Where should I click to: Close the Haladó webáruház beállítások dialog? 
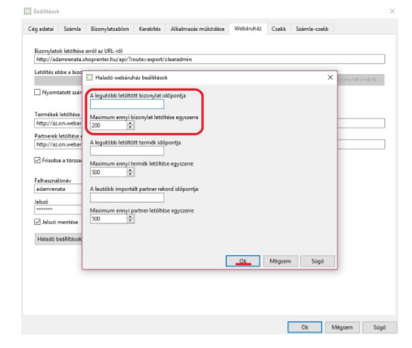pyautogui.click(x=330, y=78)
